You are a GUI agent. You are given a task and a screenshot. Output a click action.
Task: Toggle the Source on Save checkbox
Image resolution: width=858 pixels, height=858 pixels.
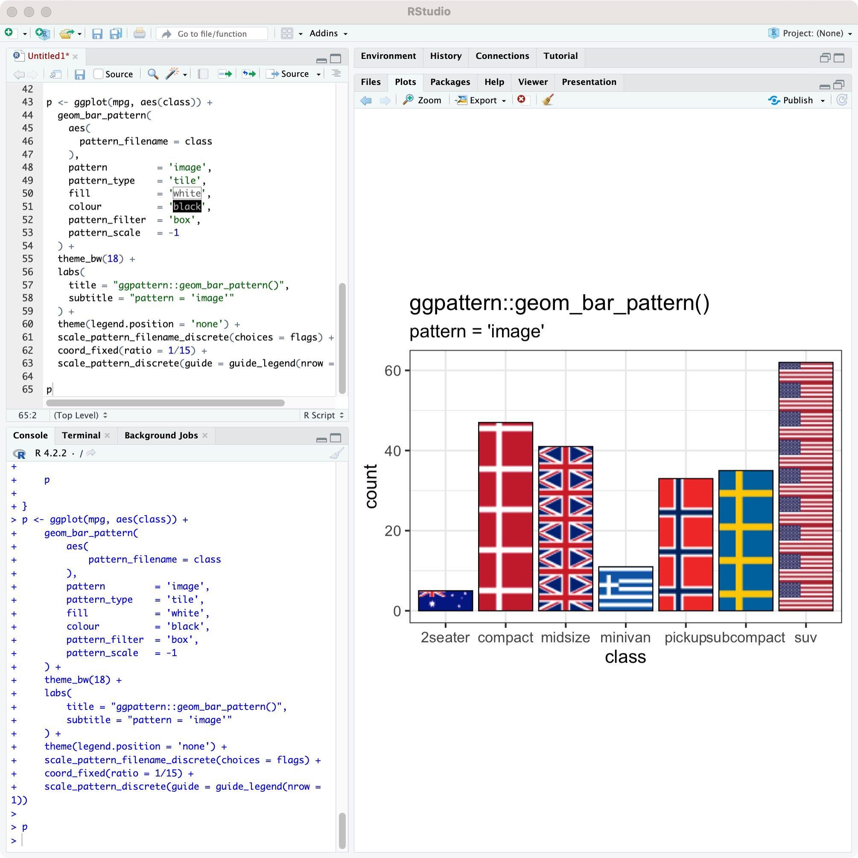pos(99,74)
